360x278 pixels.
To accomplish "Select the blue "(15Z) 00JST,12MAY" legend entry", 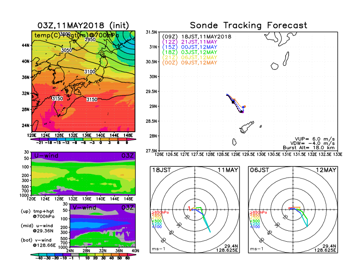I will 190,47.
